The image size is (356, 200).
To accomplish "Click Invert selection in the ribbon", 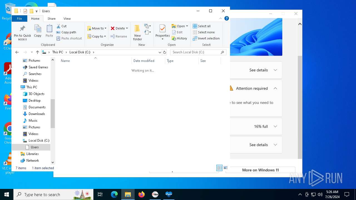I will pos(206,38).
